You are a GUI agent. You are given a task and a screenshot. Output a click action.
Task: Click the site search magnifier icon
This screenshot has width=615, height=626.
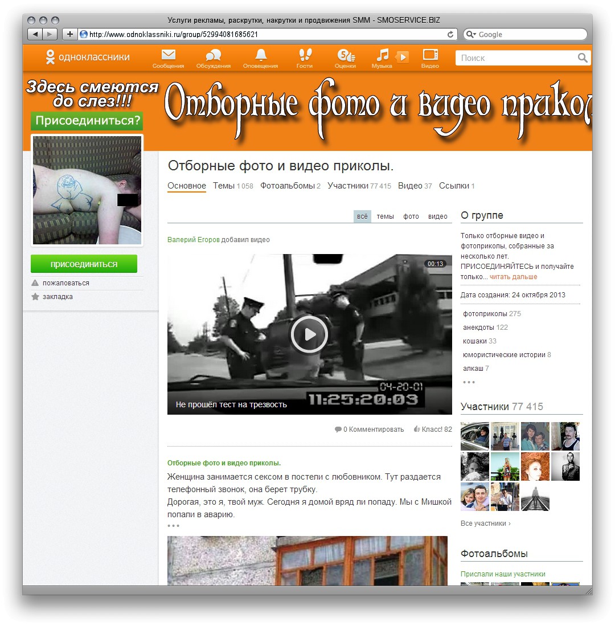coord(583,58)
